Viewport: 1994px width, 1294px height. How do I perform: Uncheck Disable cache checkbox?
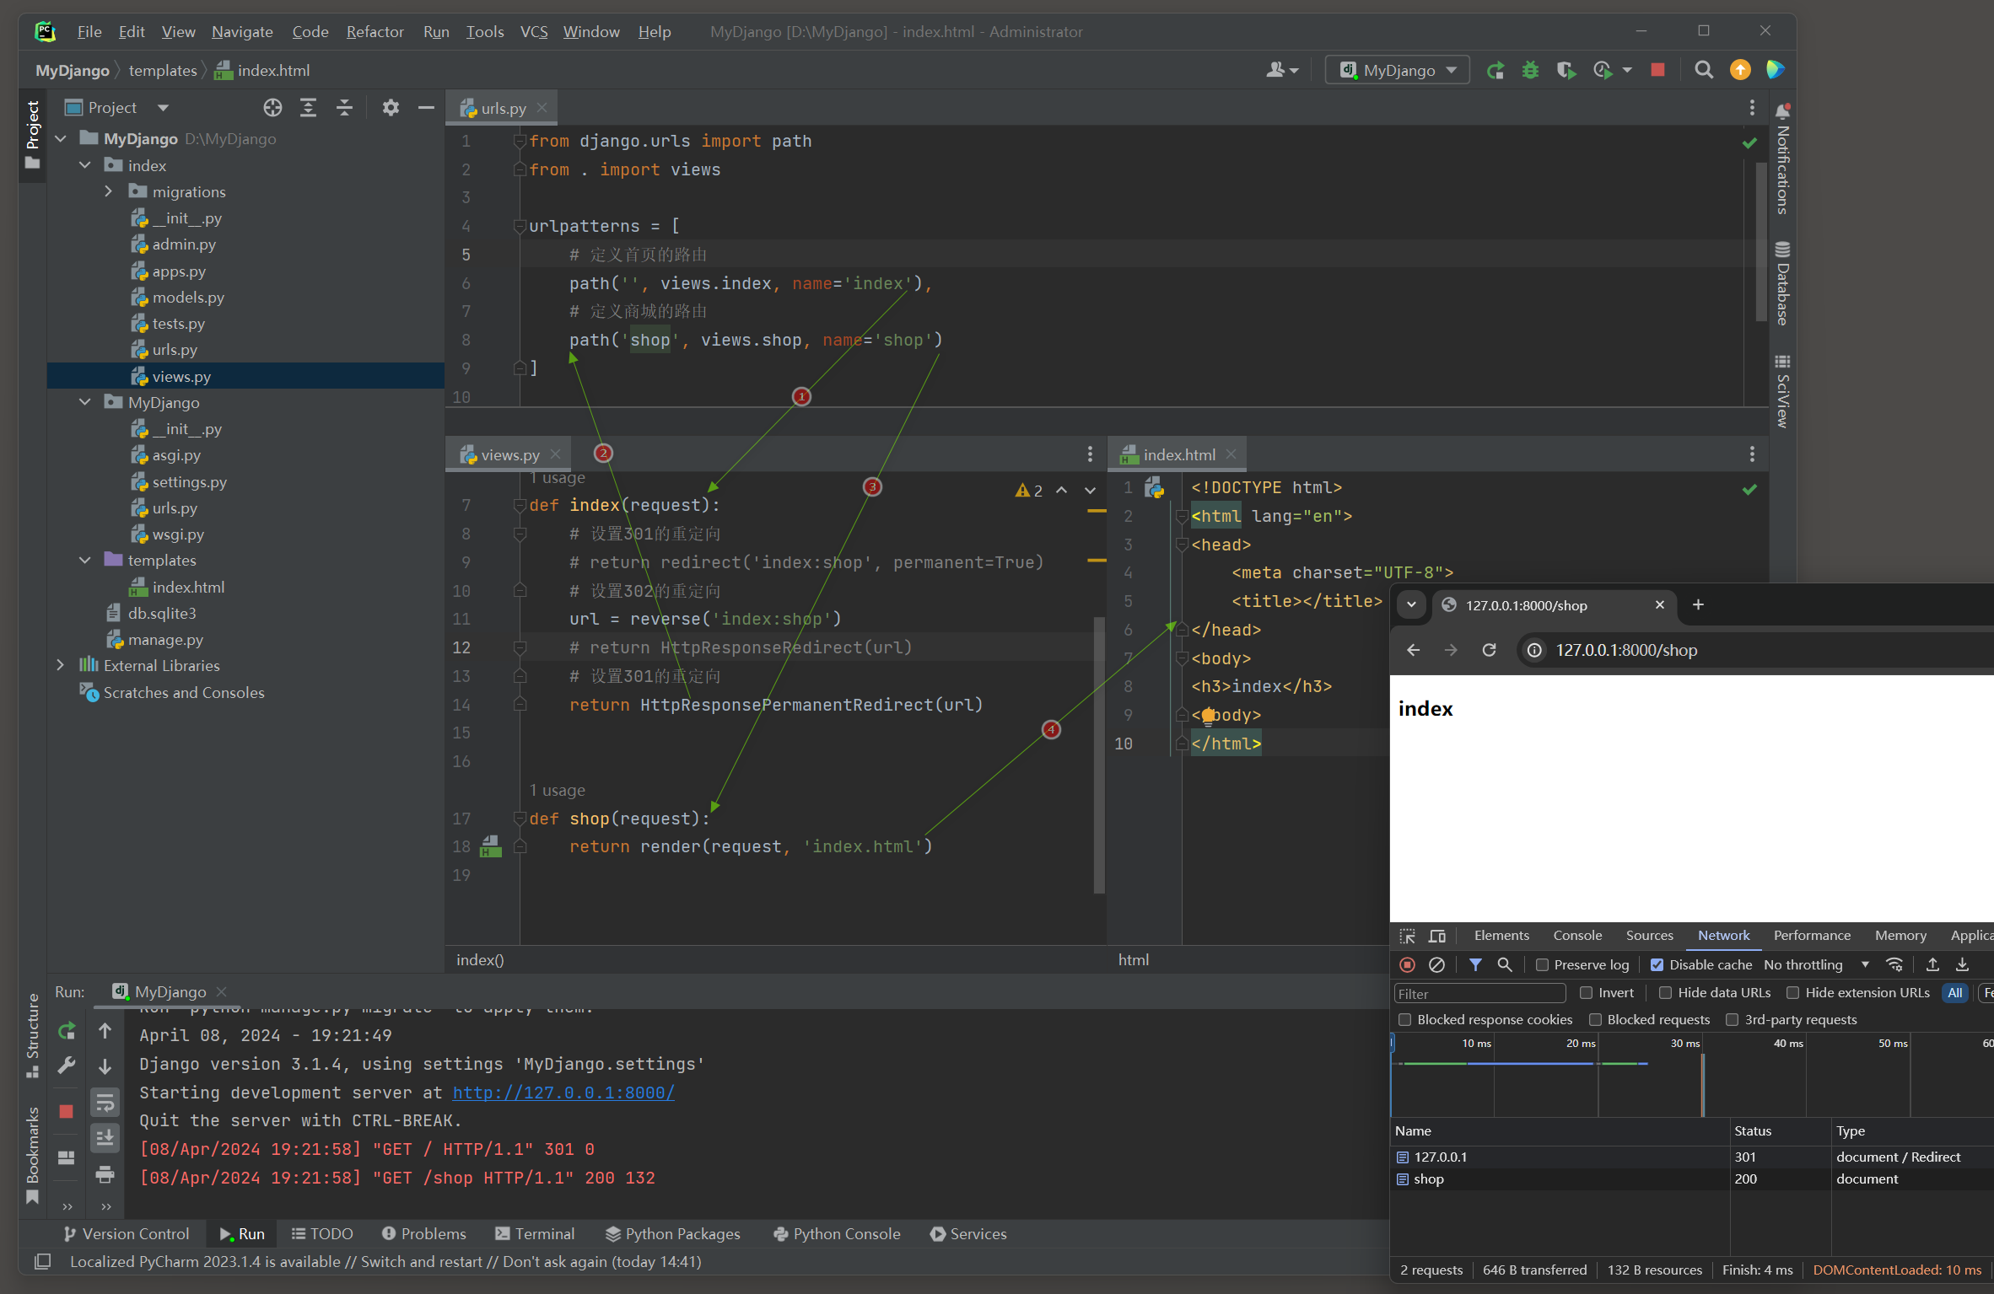(x=1657, y=964)
